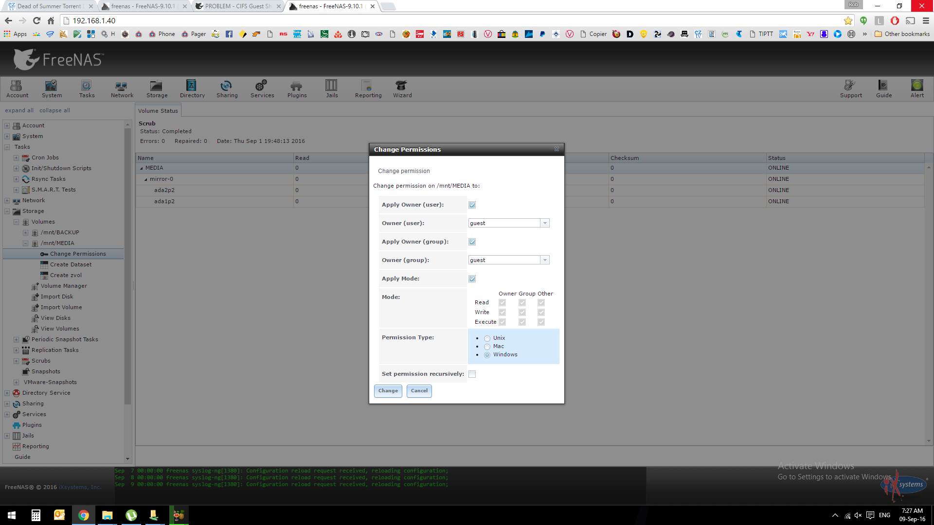Expand the /mnt/BACKUP volume node
934x525 pixels.
25,232
